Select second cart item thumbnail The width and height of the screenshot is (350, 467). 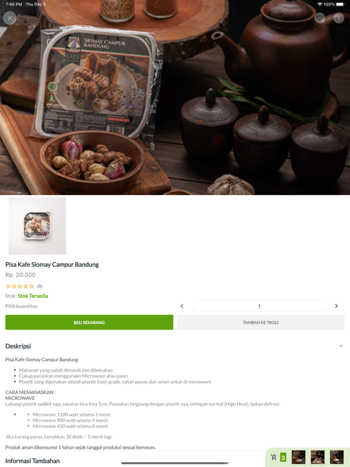pos(318,457)
